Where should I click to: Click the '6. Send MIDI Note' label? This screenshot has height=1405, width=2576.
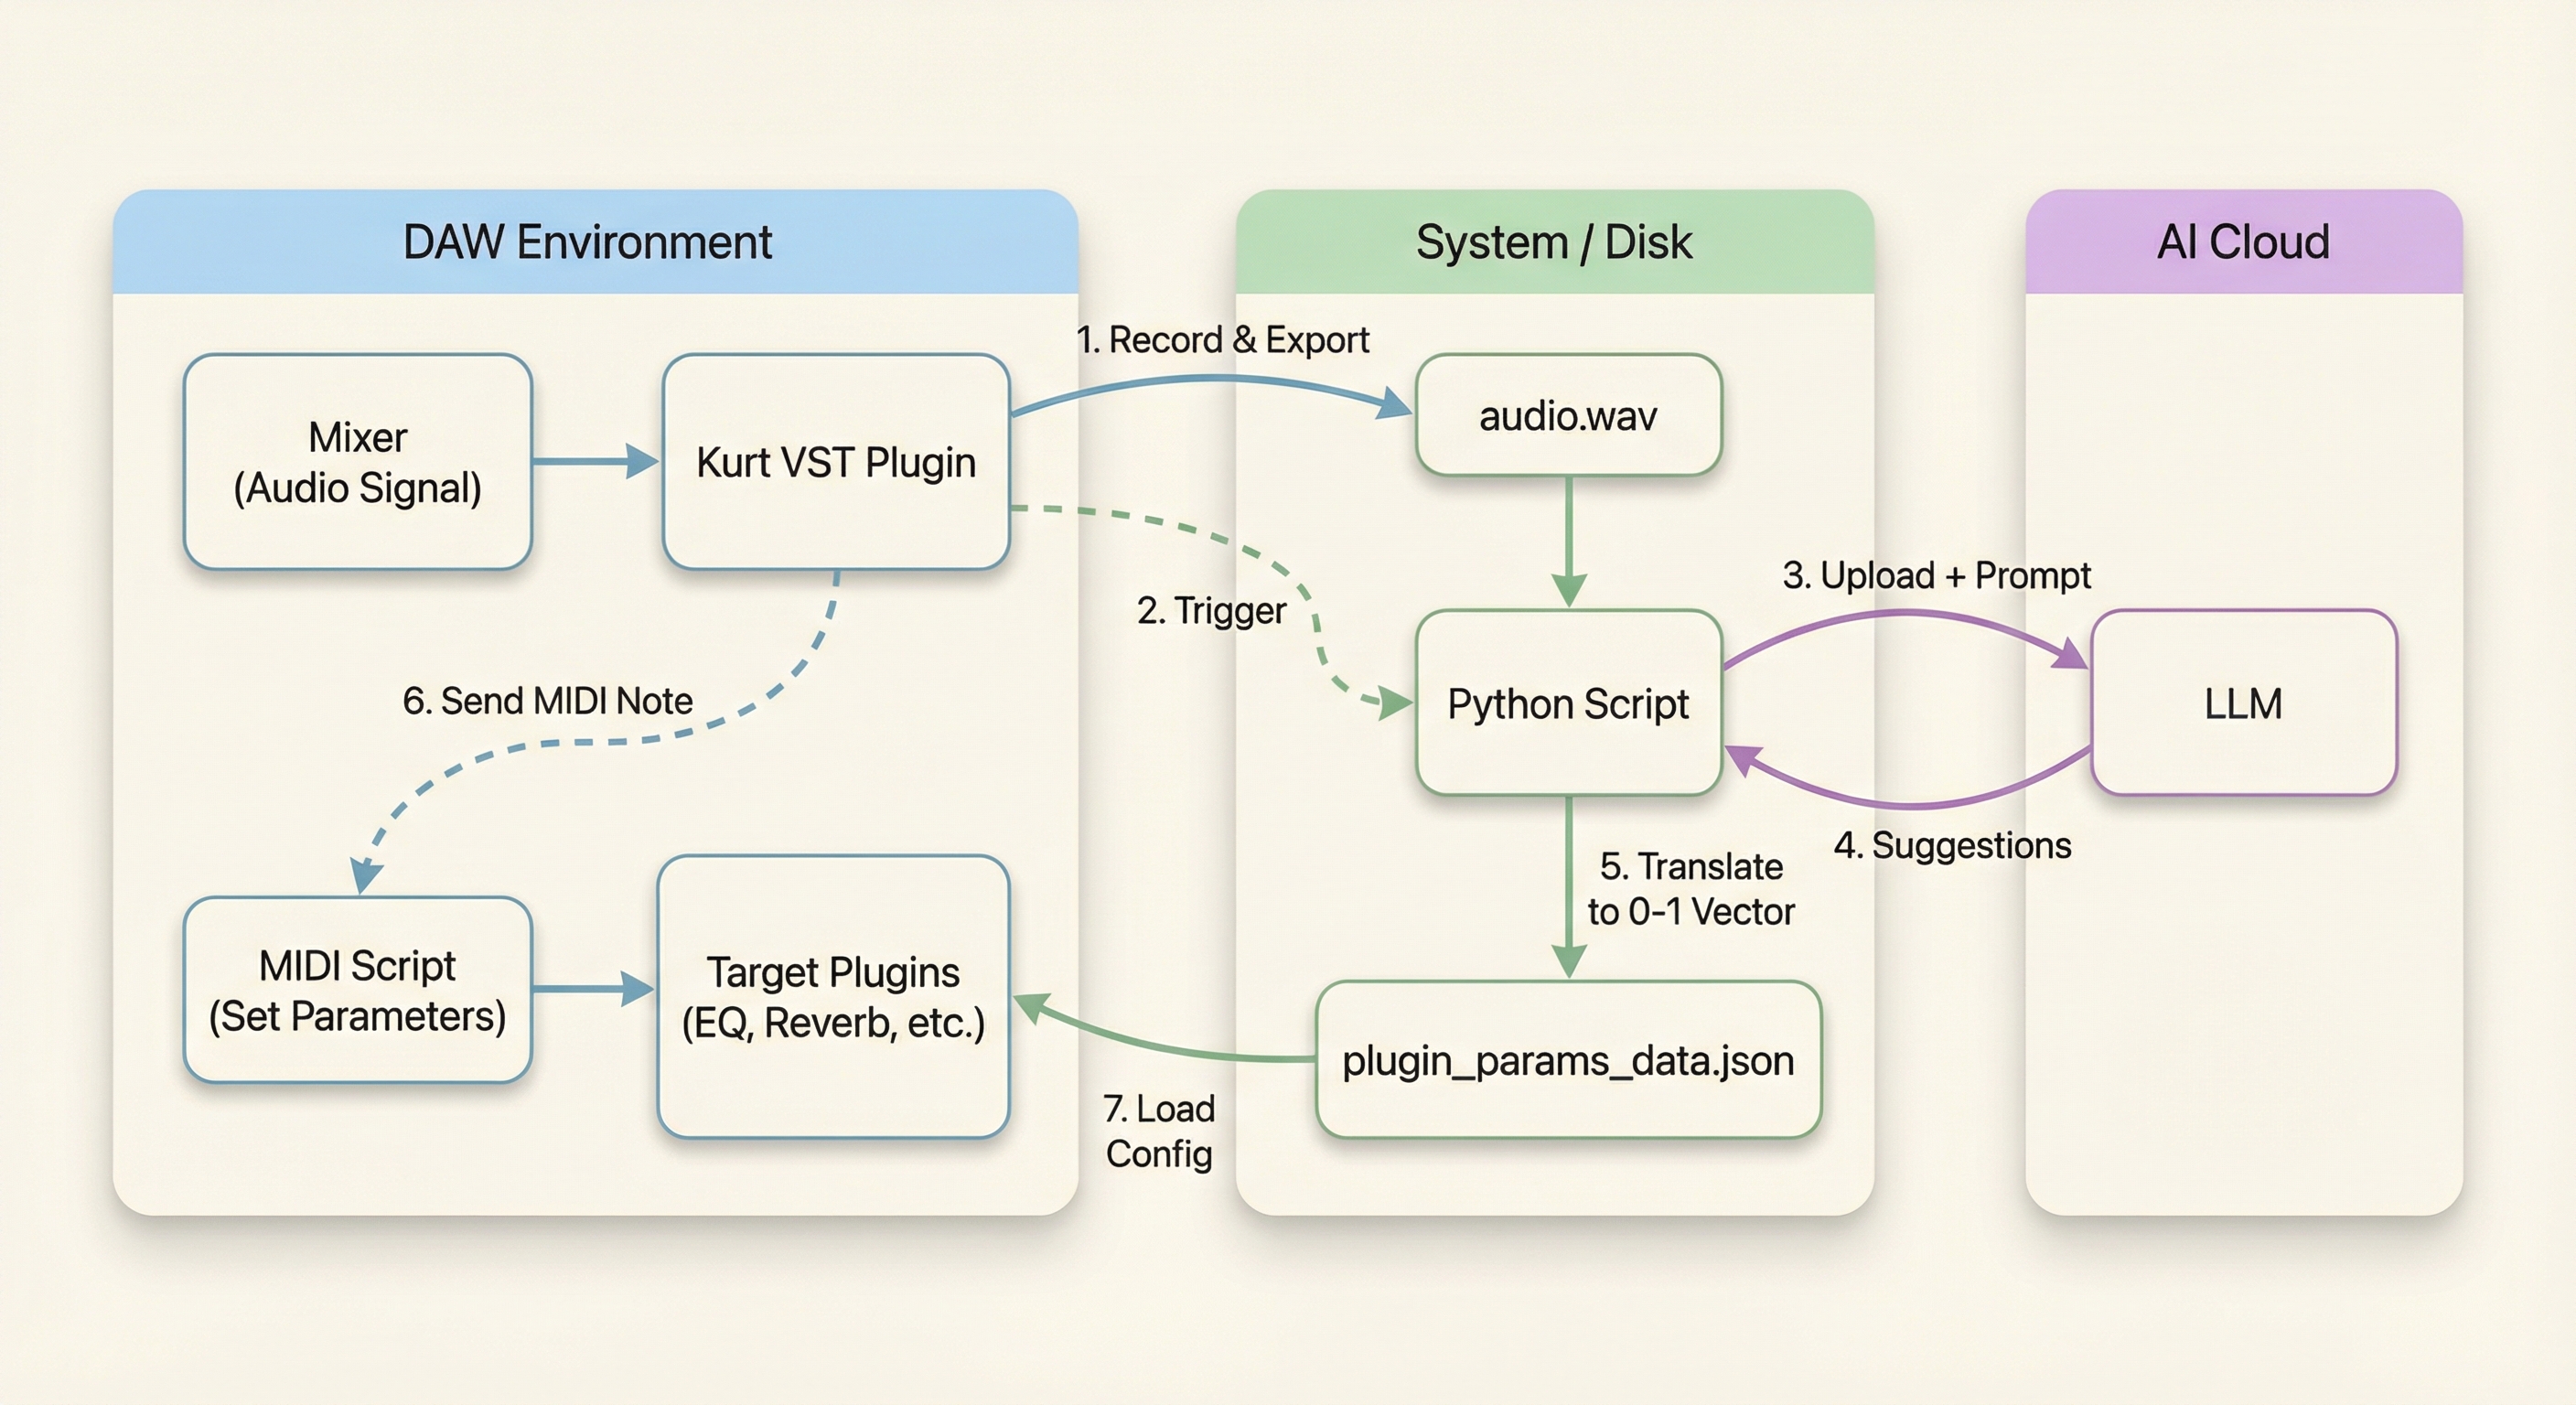[x=547, y=701]
